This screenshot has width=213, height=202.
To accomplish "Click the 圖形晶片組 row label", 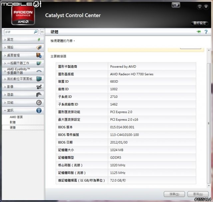I will [x=66, y=74].
